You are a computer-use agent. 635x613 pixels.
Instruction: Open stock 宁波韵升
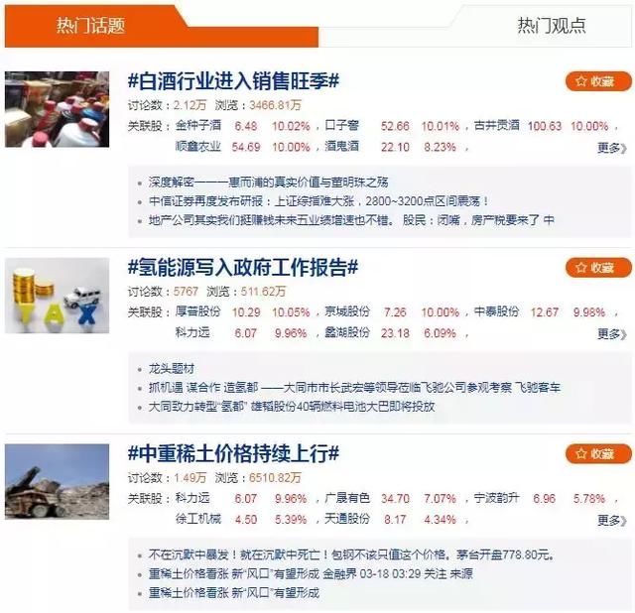(x=496, y=498)
